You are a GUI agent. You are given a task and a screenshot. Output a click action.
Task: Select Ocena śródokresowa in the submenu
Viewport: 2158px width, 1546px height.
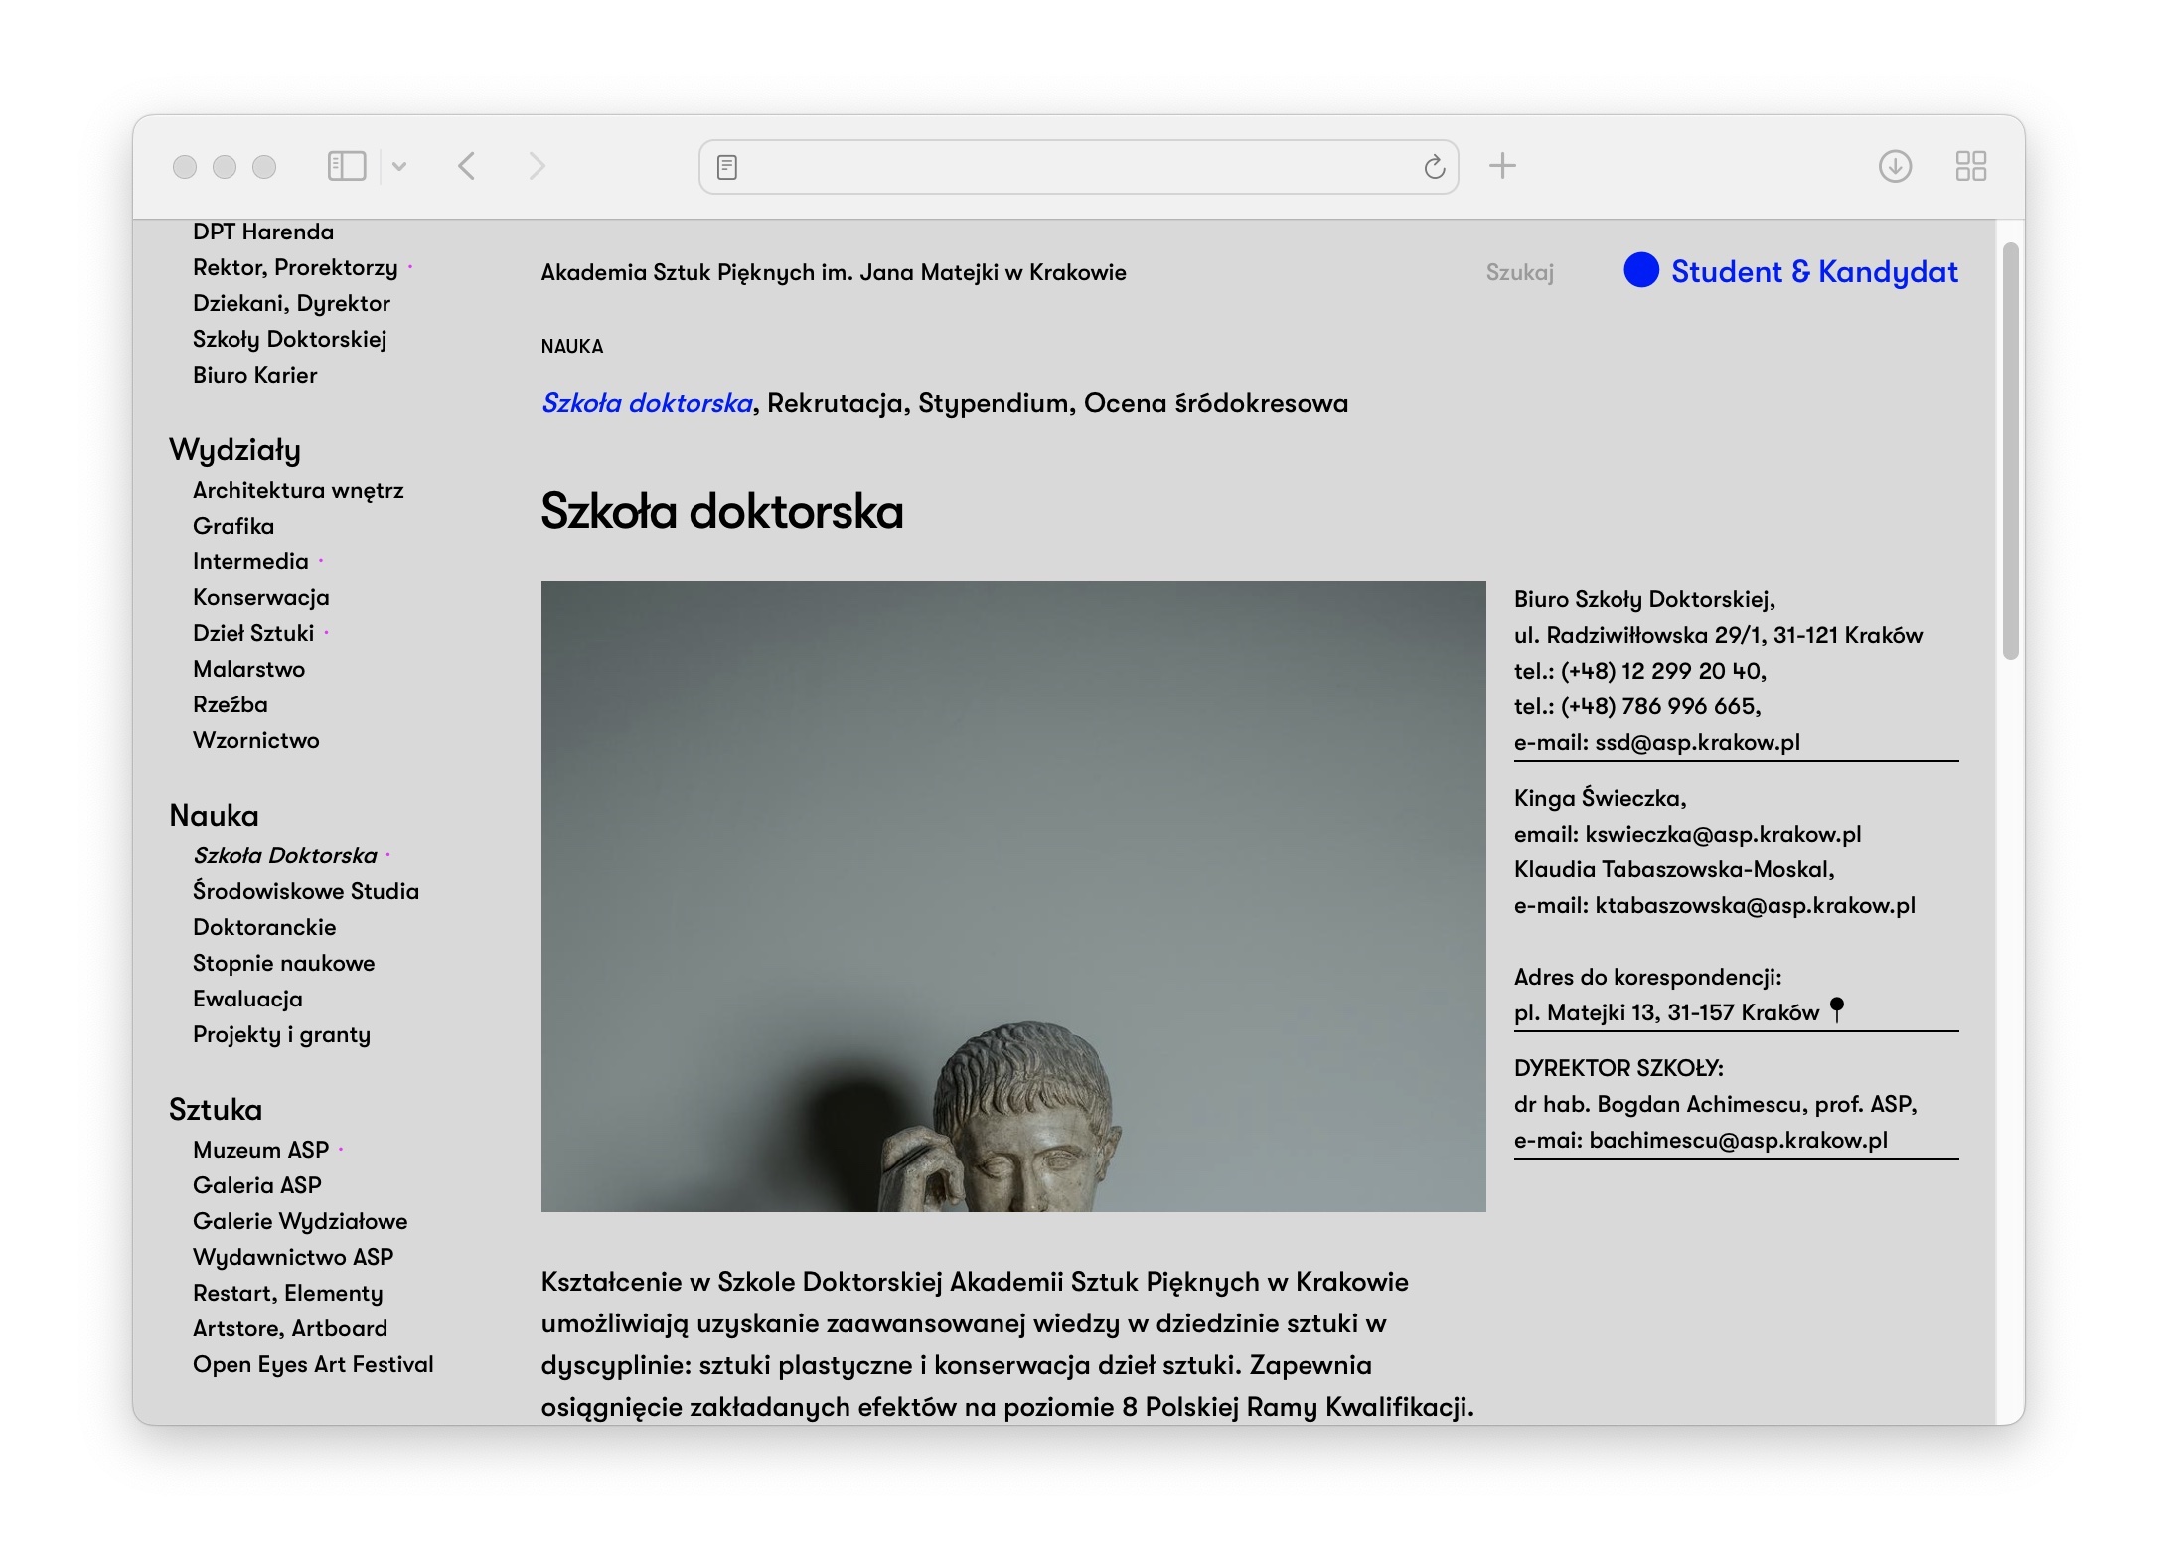(1215, 403)
